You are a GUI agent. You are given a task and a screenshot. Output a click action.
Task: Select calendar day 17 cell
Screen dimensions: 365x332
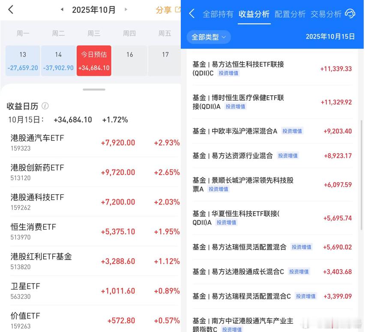click(x=165, y=60)
